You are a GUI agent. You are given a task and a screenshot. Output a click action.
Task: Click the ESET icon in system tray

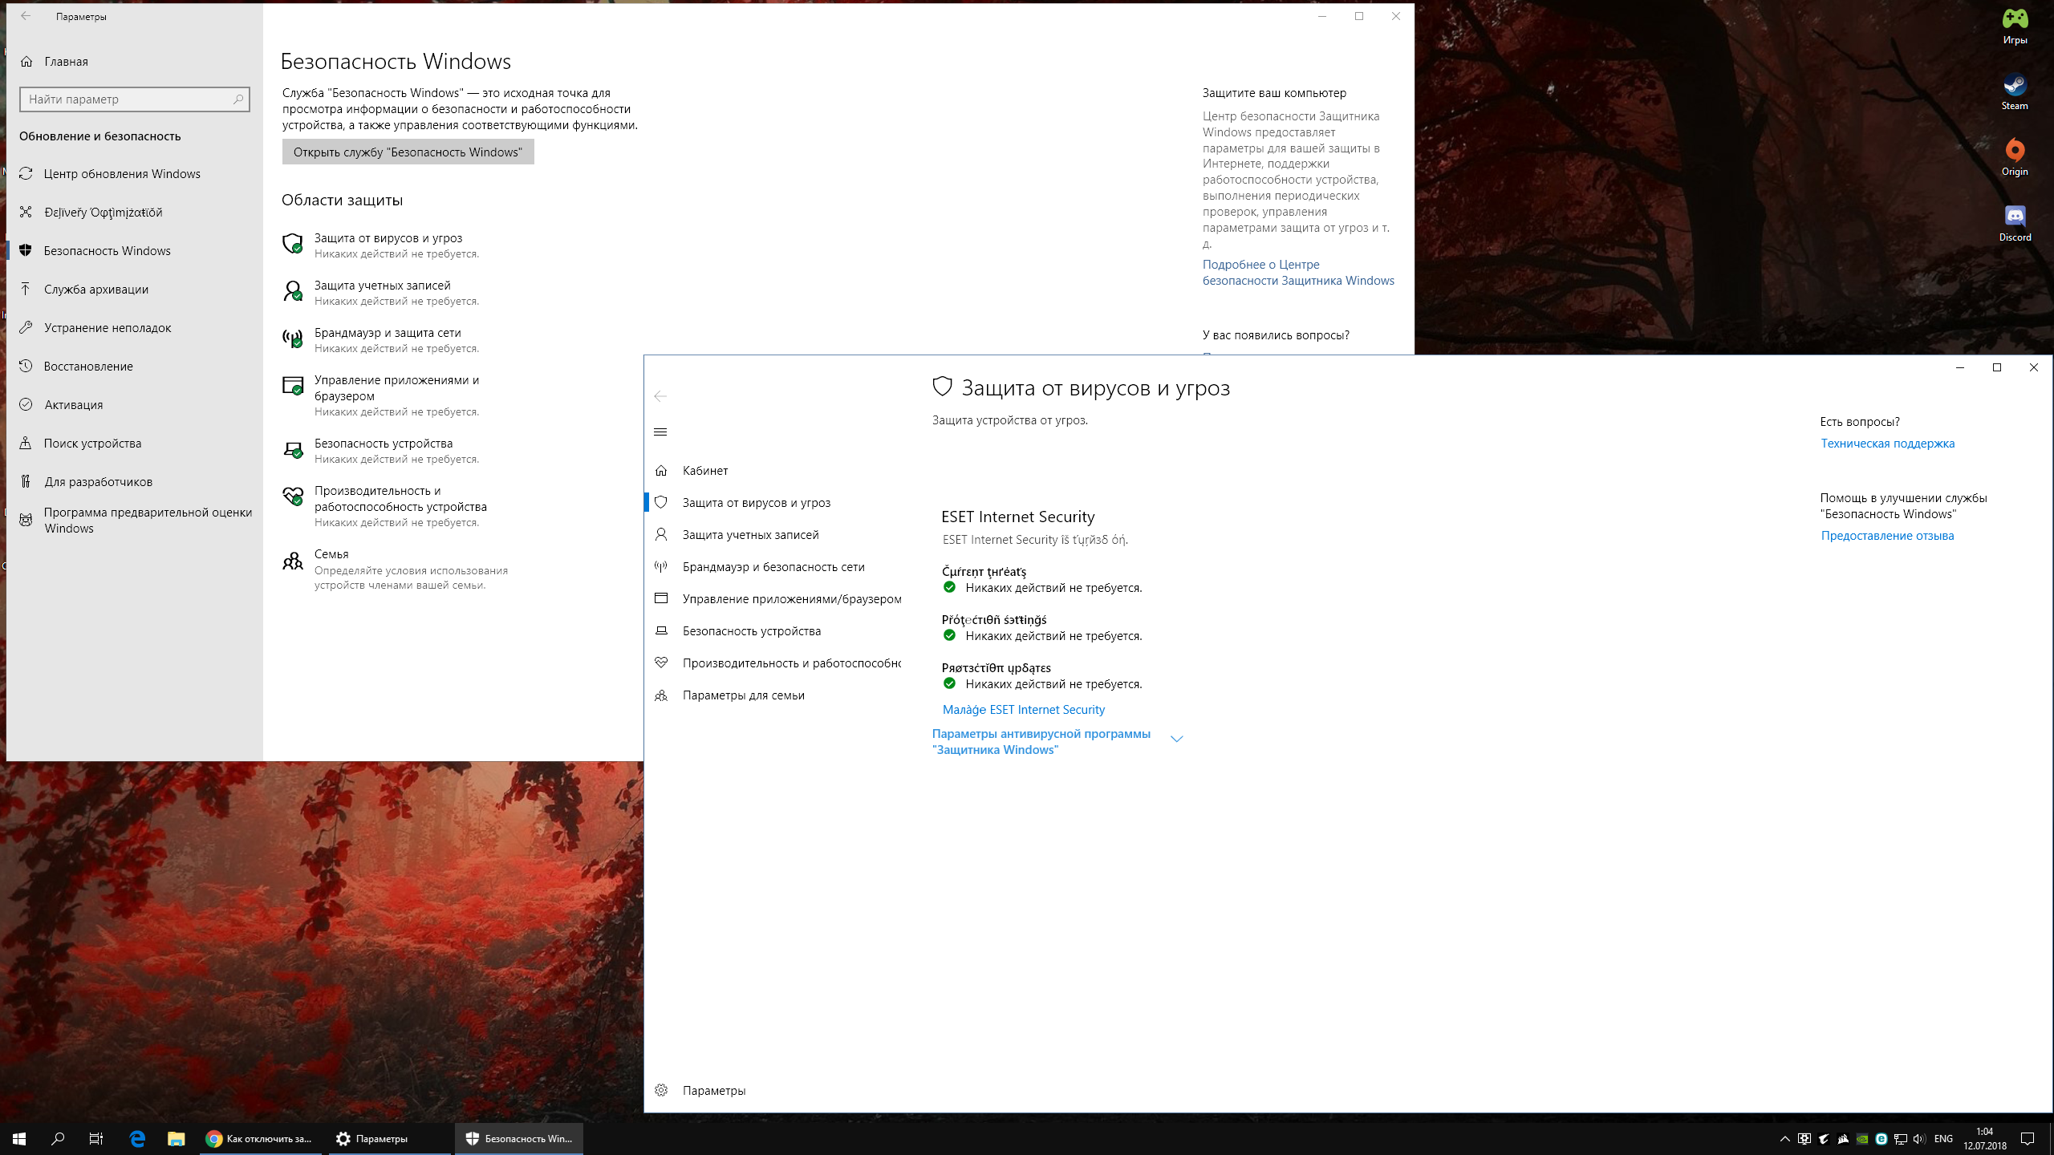point(1881,1139)
